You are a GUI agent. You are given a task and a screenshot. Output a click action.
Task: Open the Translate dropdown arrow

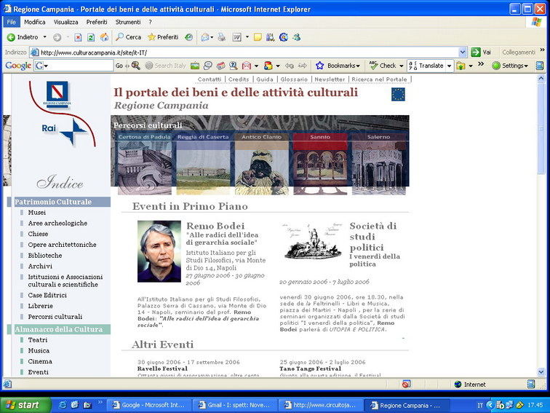point(449,66)
